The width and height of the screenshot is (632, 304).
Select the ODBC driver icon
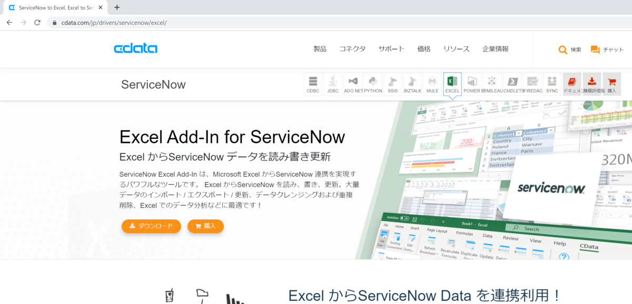click(x=313, y=83)
